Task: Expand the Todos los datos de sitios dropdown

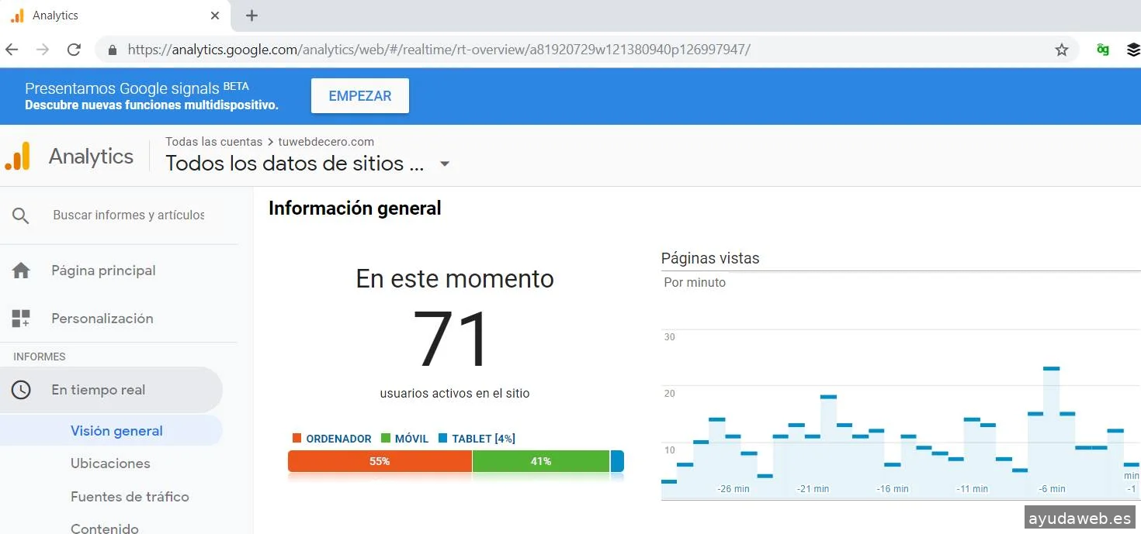Action: [x=445, y=164]
